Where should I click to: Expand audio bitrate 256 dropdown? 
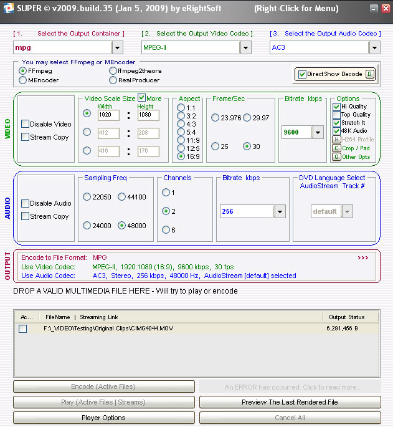coord(280,211)
